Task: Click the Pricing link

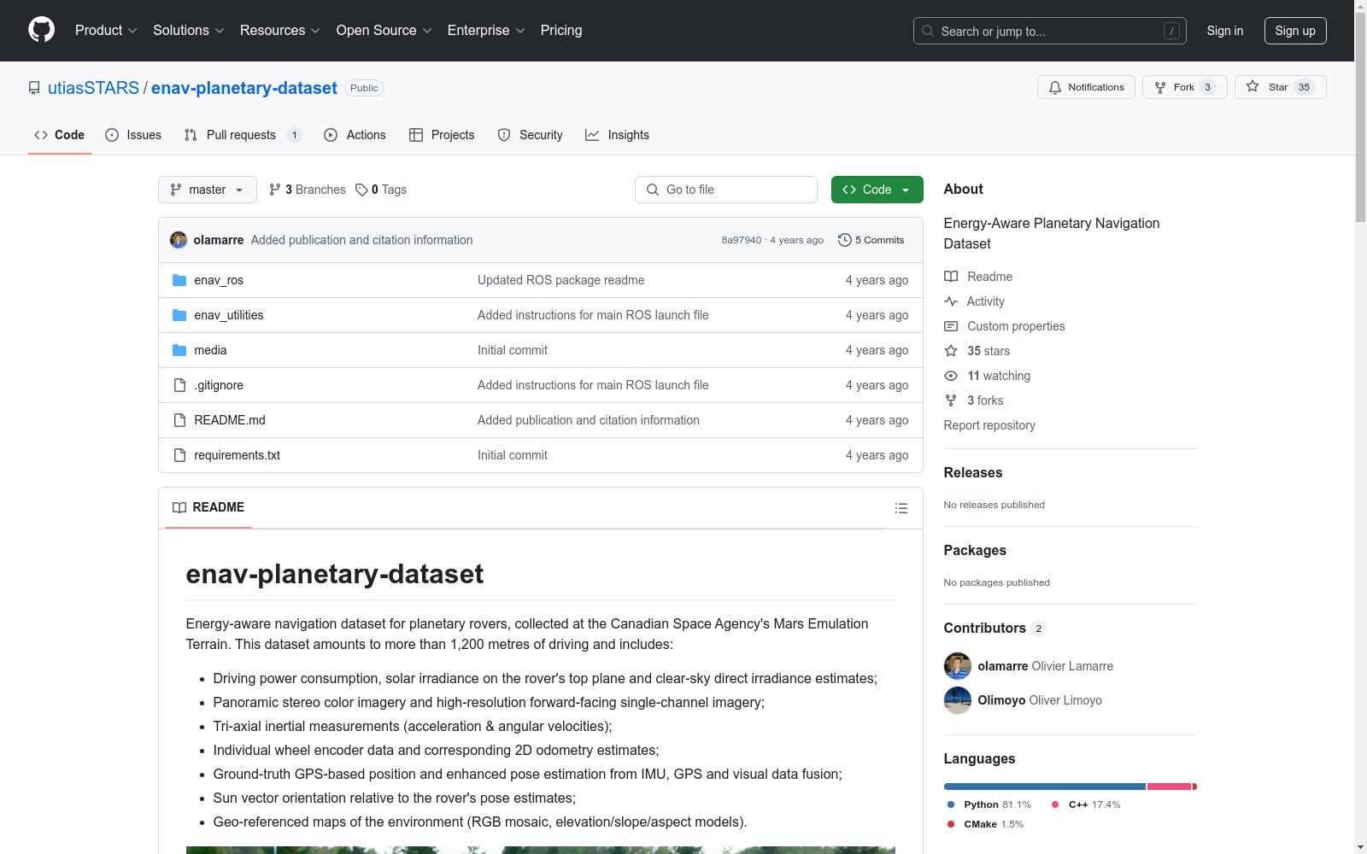Action: tap(561, 30)
